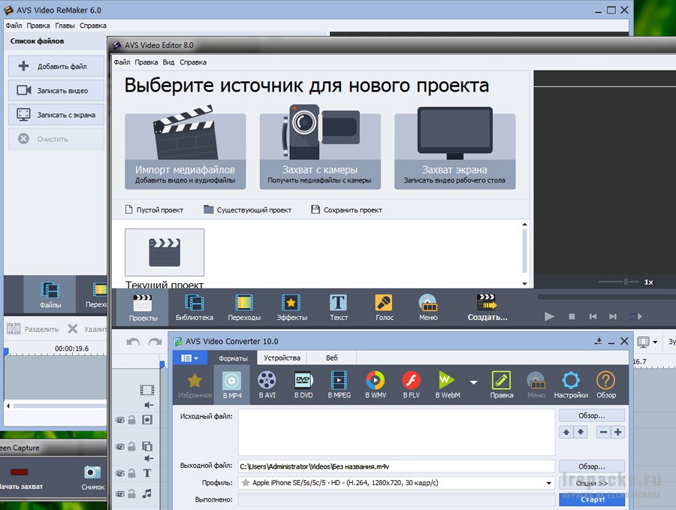Open the Effects (Эффекты) panel

point(291,307)
